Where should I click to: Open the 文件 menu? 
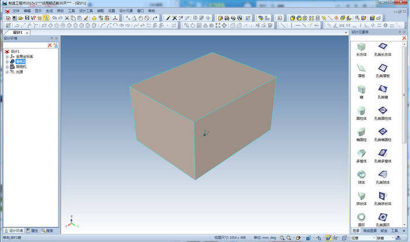point(16,11)
